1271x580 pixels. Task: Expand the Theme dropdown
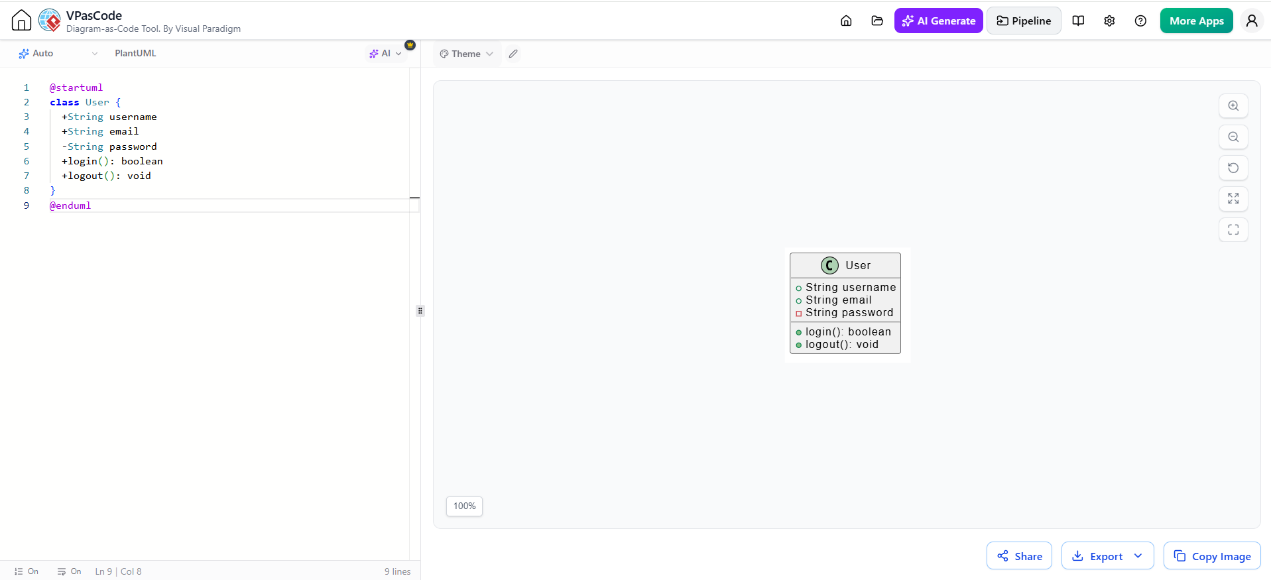pos(467,54)
